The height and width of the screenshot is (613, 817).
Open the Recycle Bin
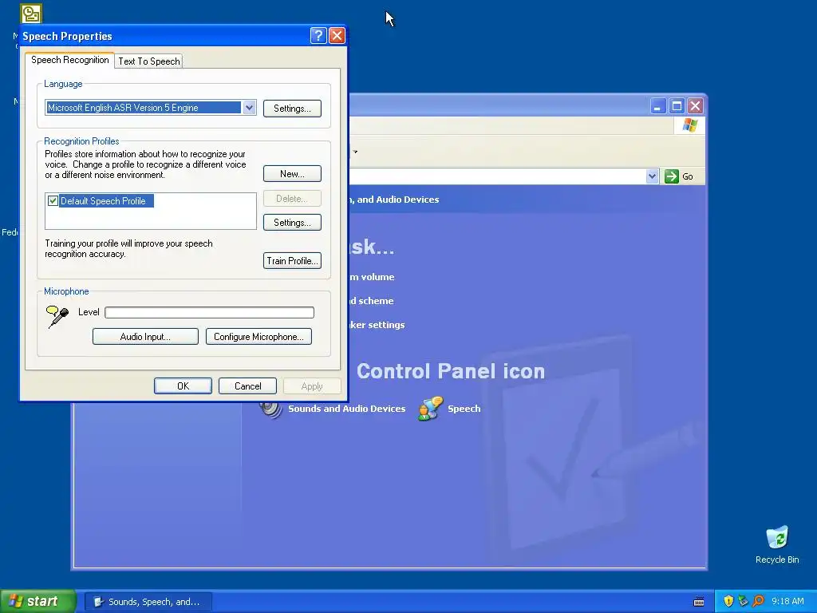[x=777, y=544]
